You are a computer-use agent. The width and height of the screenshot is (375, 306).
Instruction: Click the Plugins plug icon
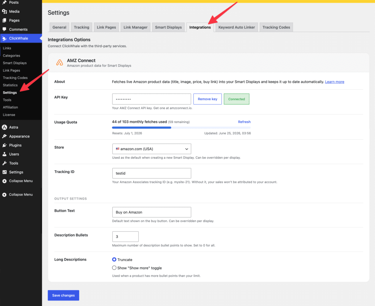[x=4, y=145]
